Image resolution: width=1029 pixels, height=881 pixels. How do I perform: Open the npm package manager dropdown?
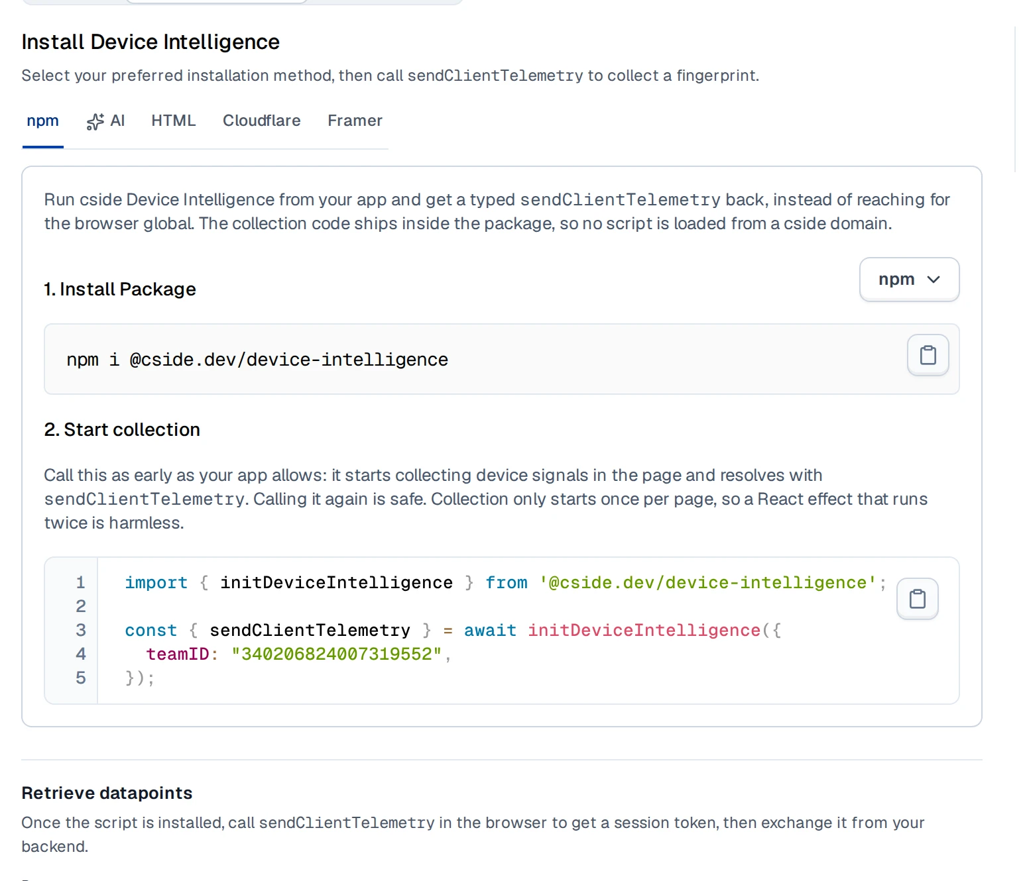909,280
